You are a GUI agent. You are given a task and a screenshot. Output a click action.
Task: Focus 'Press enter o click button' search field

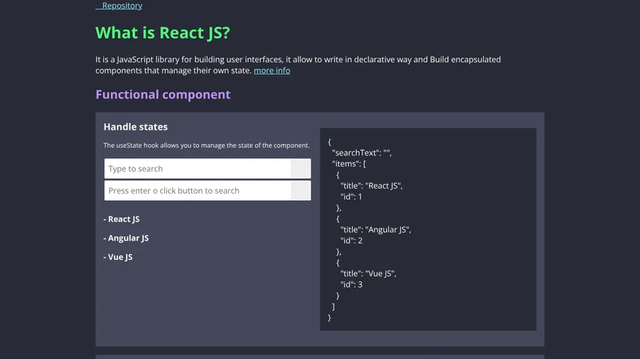pos(198,190)
